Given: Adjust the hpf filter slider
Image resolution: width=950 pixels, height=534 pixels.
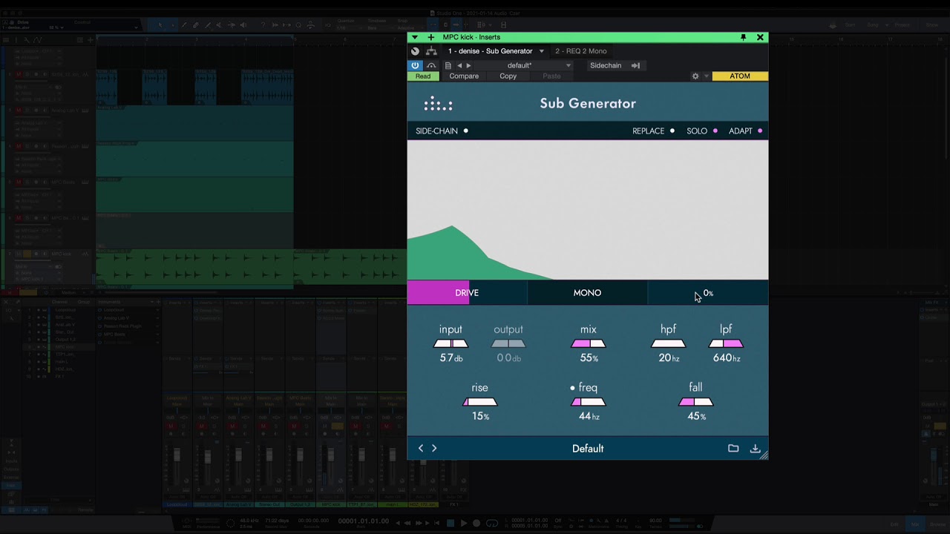Looking at the screenshot, I should pyautogui.click(x=669, y=343).
